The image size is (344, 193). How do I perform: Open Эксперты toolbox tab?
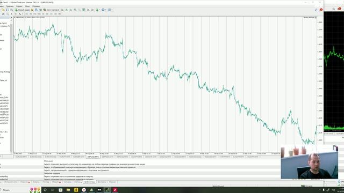tap(102, 182)
